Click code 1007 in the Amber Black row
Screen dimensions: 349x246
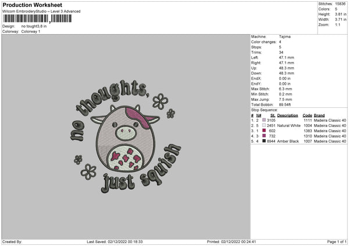click(308, 141)
